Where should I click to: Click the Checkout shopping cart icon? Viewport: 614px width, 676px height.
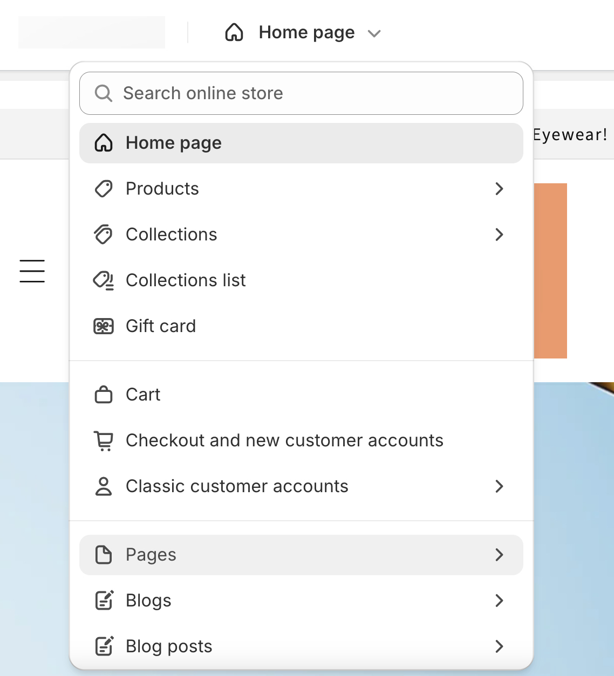tap(104, 440)
